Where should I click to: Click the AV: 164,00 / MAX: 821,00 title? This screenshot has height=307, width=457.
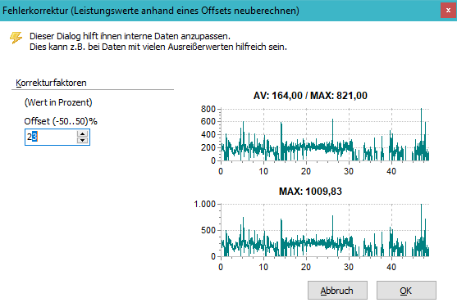(x=310, y=96)
